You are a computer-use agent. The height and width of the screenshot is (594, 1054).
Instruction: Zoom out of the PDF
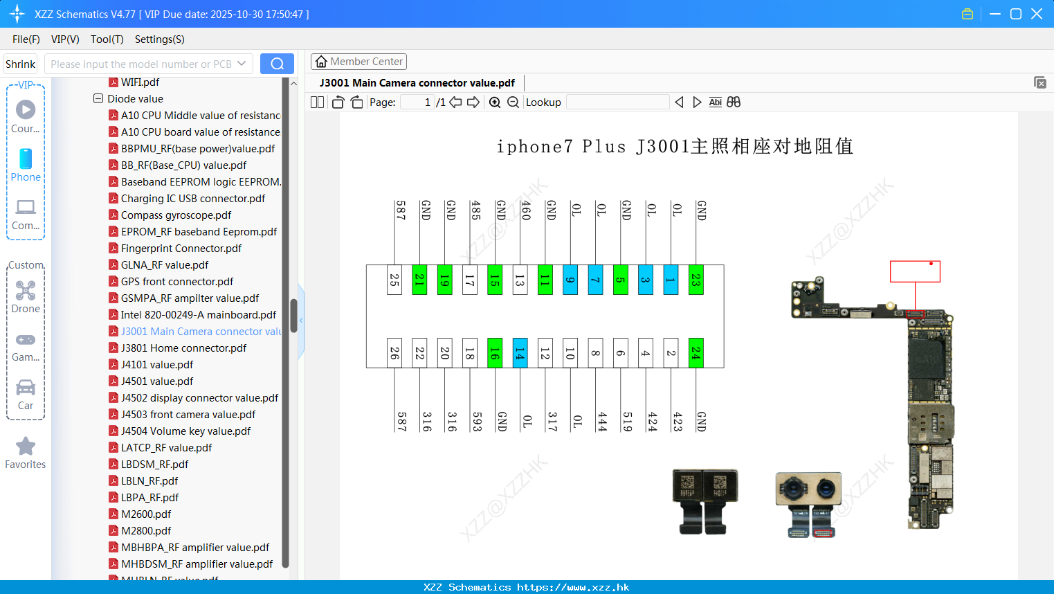pyautogui.click(x=513, y=102)
